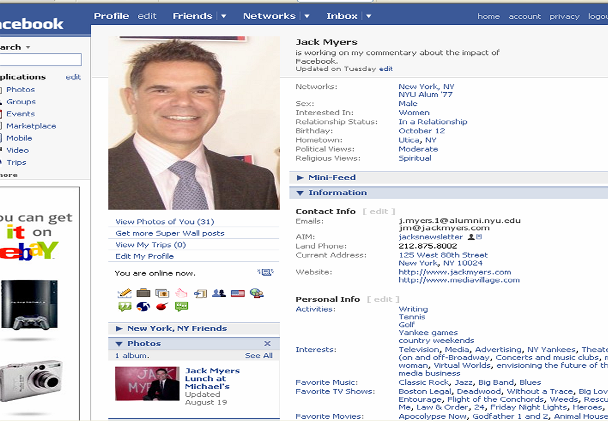This screenshot has height=422, width=608.
Task: Expand the Mini-Feed section
Action: [300, 177]
